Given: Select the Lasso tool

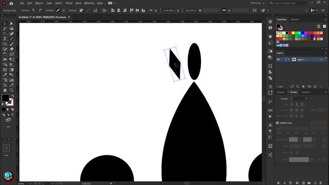Looking at the screenshot, I should [11, 29].
